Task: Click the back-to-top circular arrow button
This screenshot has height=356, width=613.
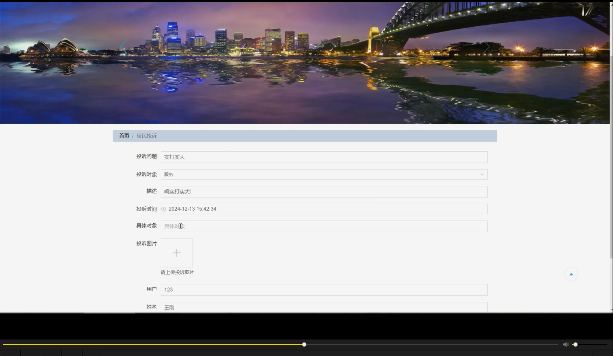Action: pos(571,274)
